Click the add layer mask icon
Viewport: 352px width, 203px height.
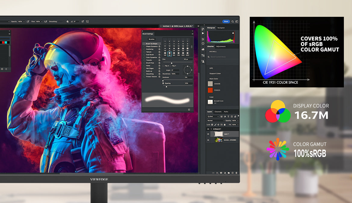pyautogui.click(x=221, y=173)
